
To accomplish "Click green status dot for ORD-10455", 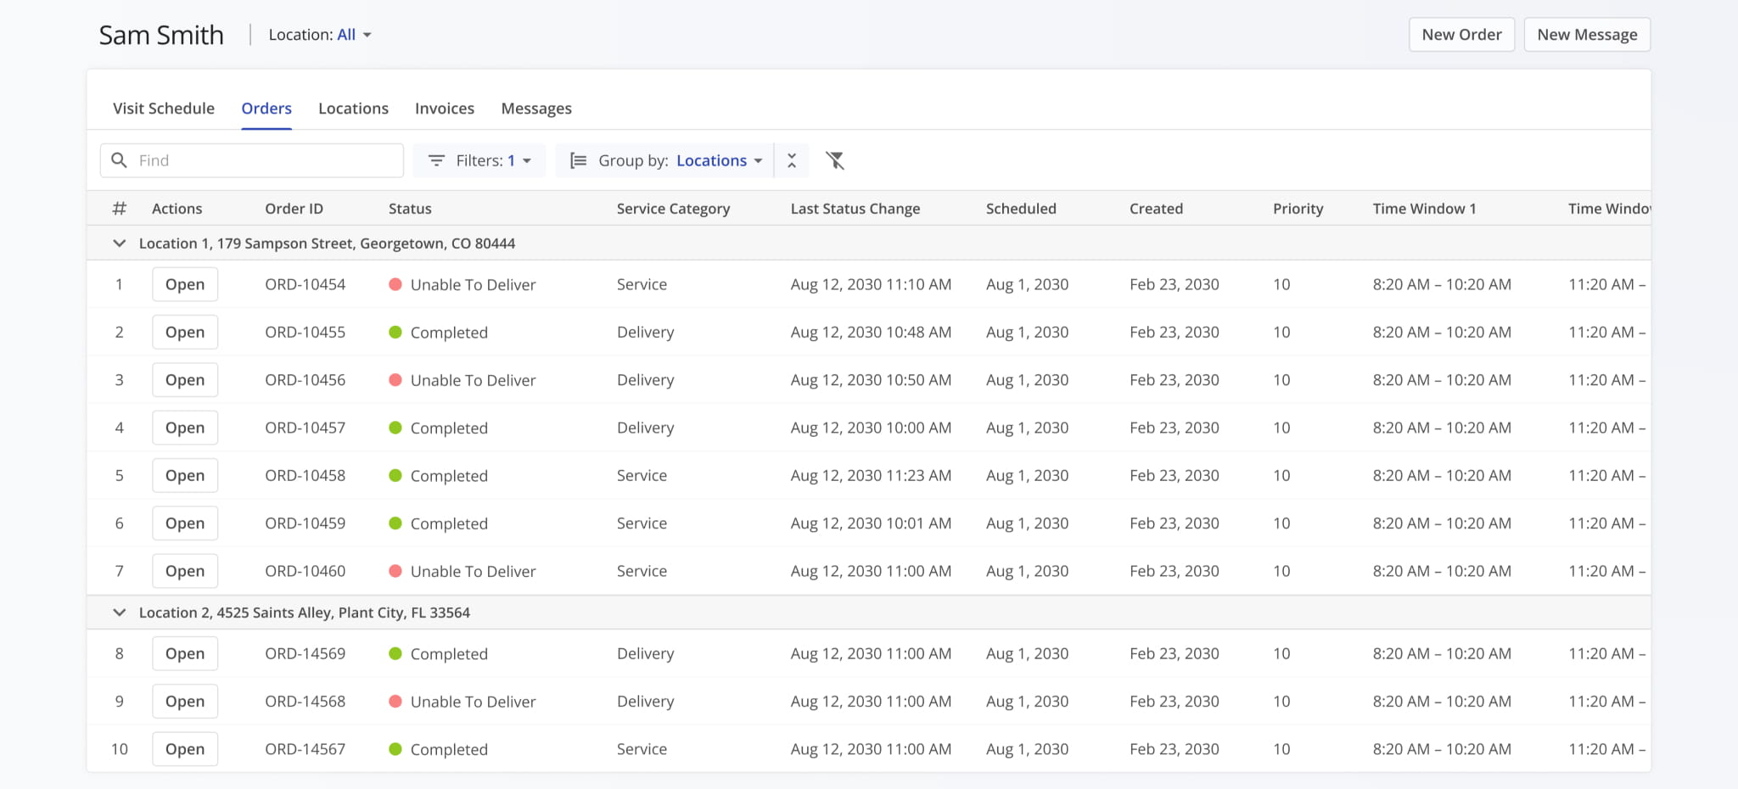I will (x=395, y=332).
